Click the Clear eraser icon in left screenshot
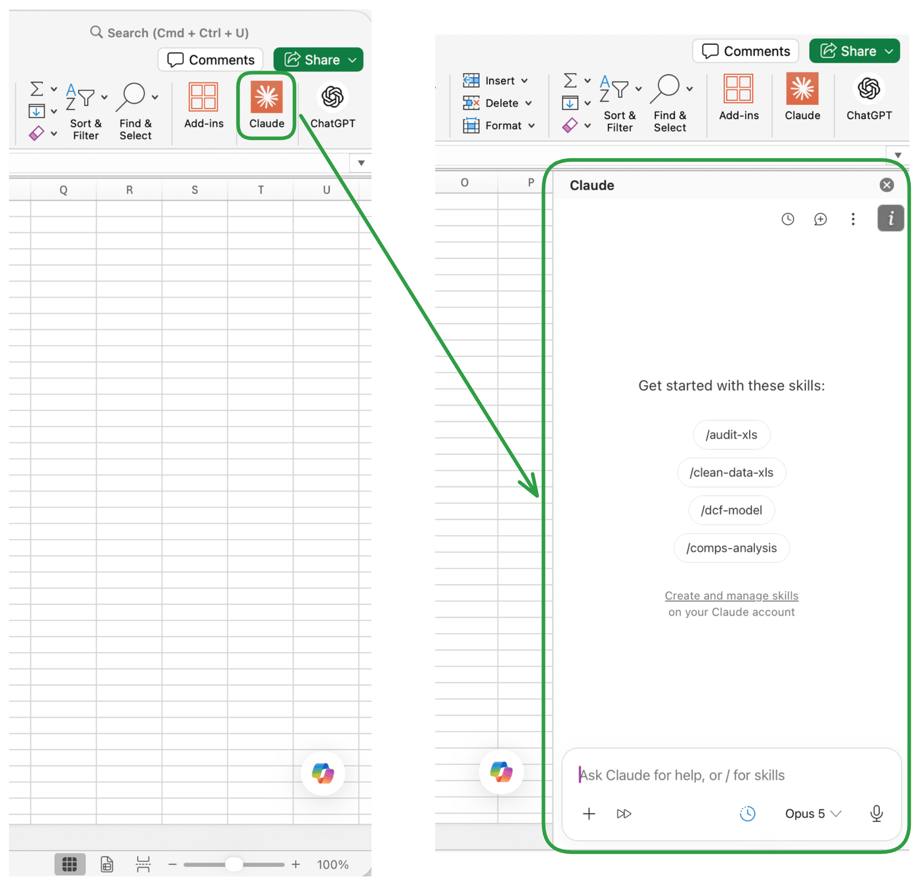This screenshot has width=918, height=885. (36, 133)
